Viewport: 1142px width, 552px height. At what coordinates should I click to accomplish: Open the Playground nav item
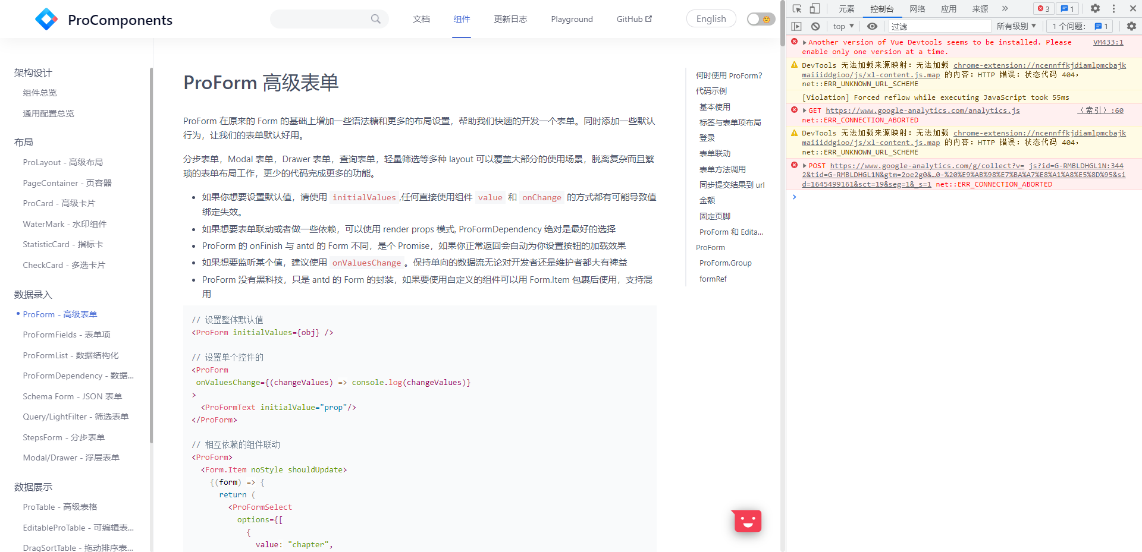[x=572, y=19]
